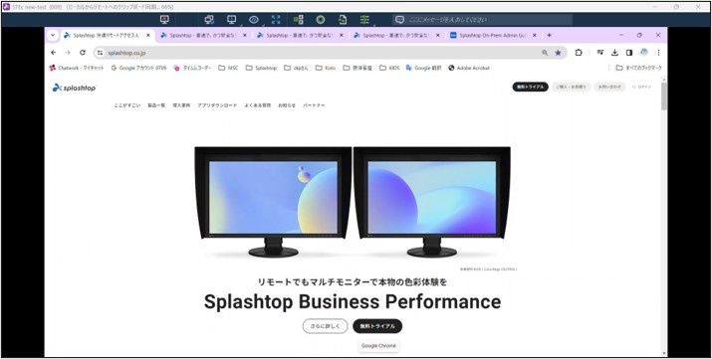Open Google アカウント 0709 bookmark

138,68
